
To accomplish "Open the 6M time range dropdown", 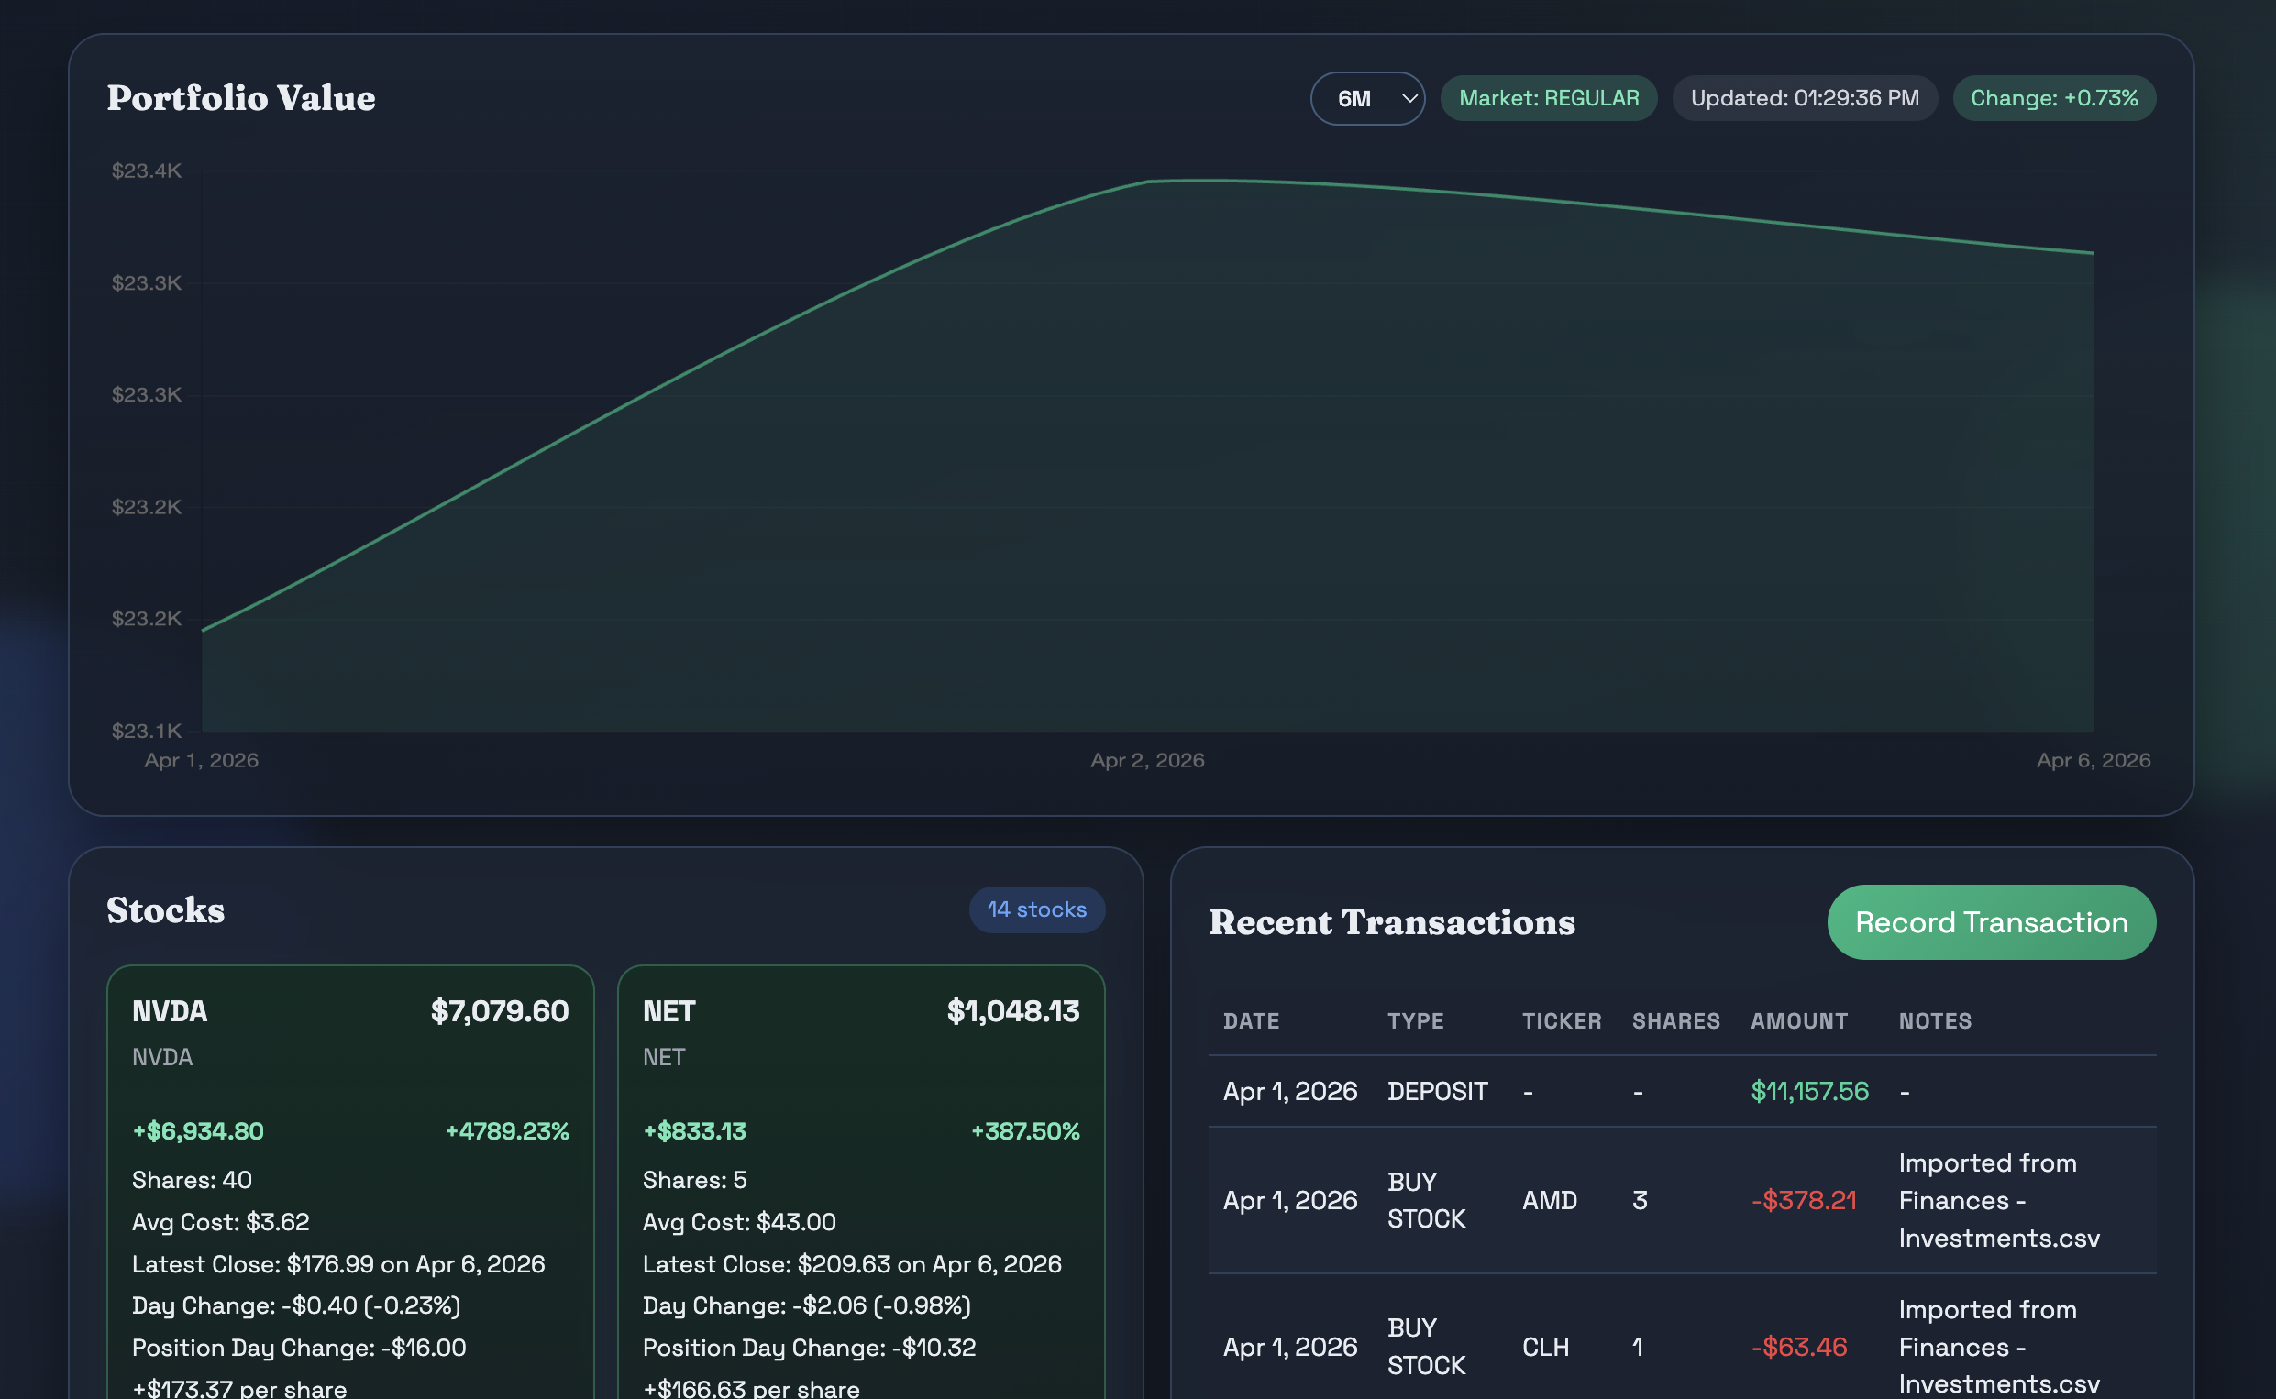I will pyautogui.click(x=1366, y=97).
